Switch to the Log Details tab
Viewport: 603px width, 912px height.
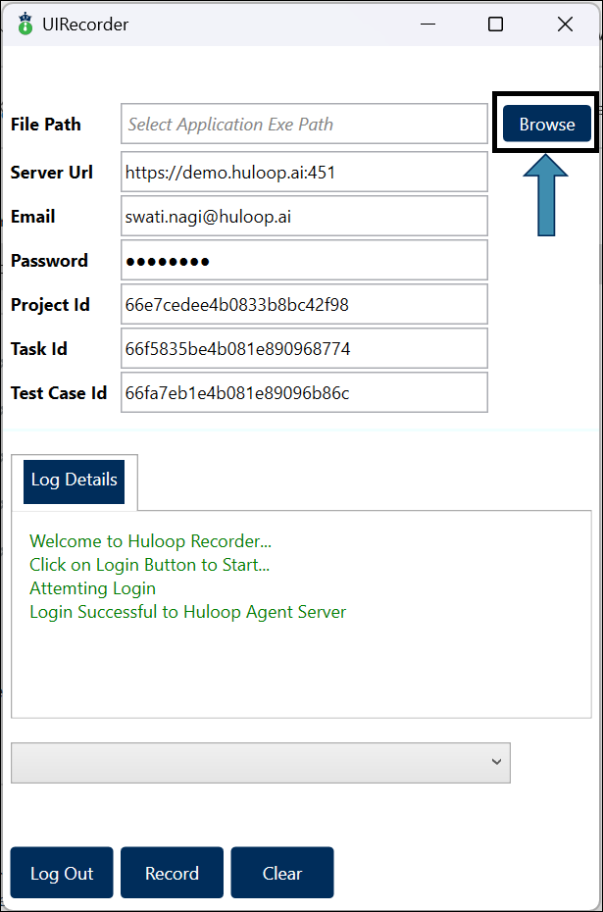75,481
